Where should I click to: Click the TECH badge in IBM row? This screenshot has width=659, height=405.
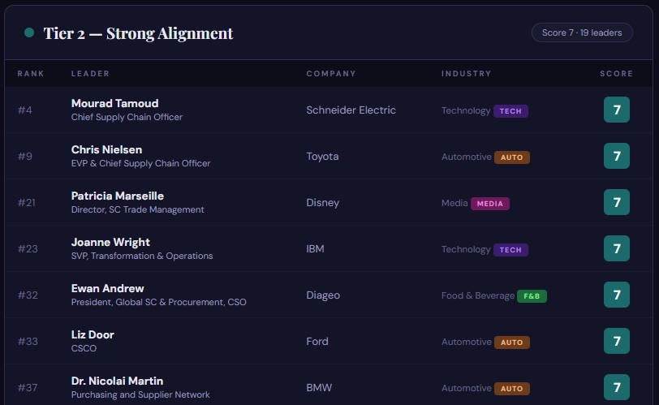[510, 250]
